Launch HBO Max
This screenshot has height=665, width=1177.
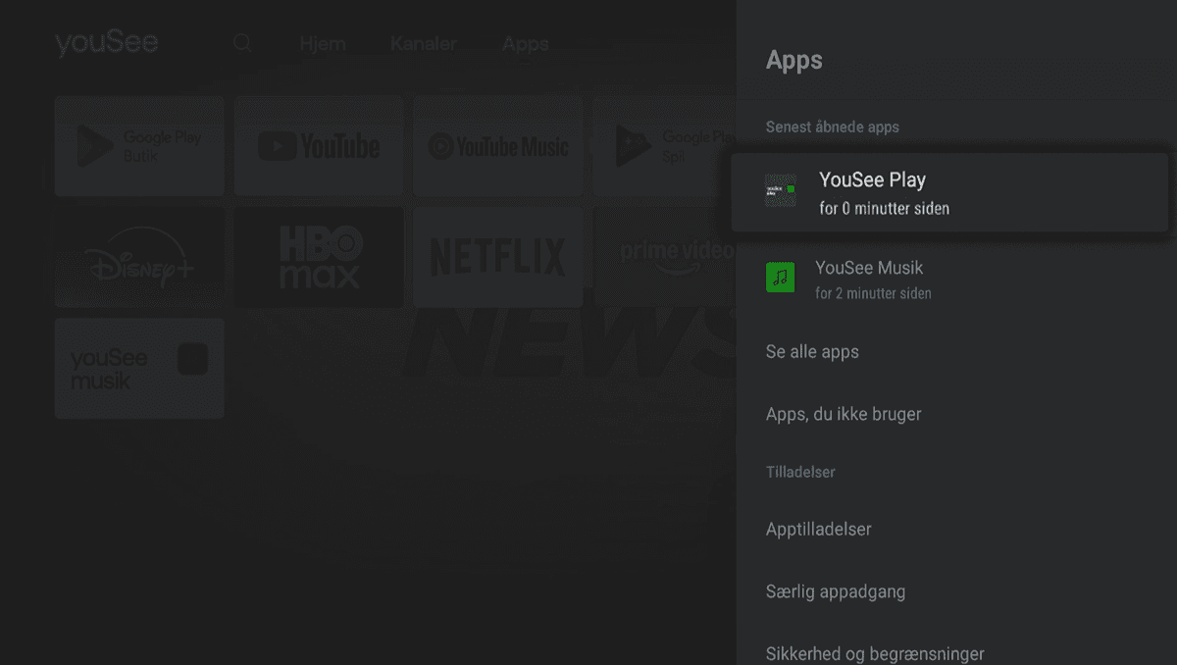point(318,256)
